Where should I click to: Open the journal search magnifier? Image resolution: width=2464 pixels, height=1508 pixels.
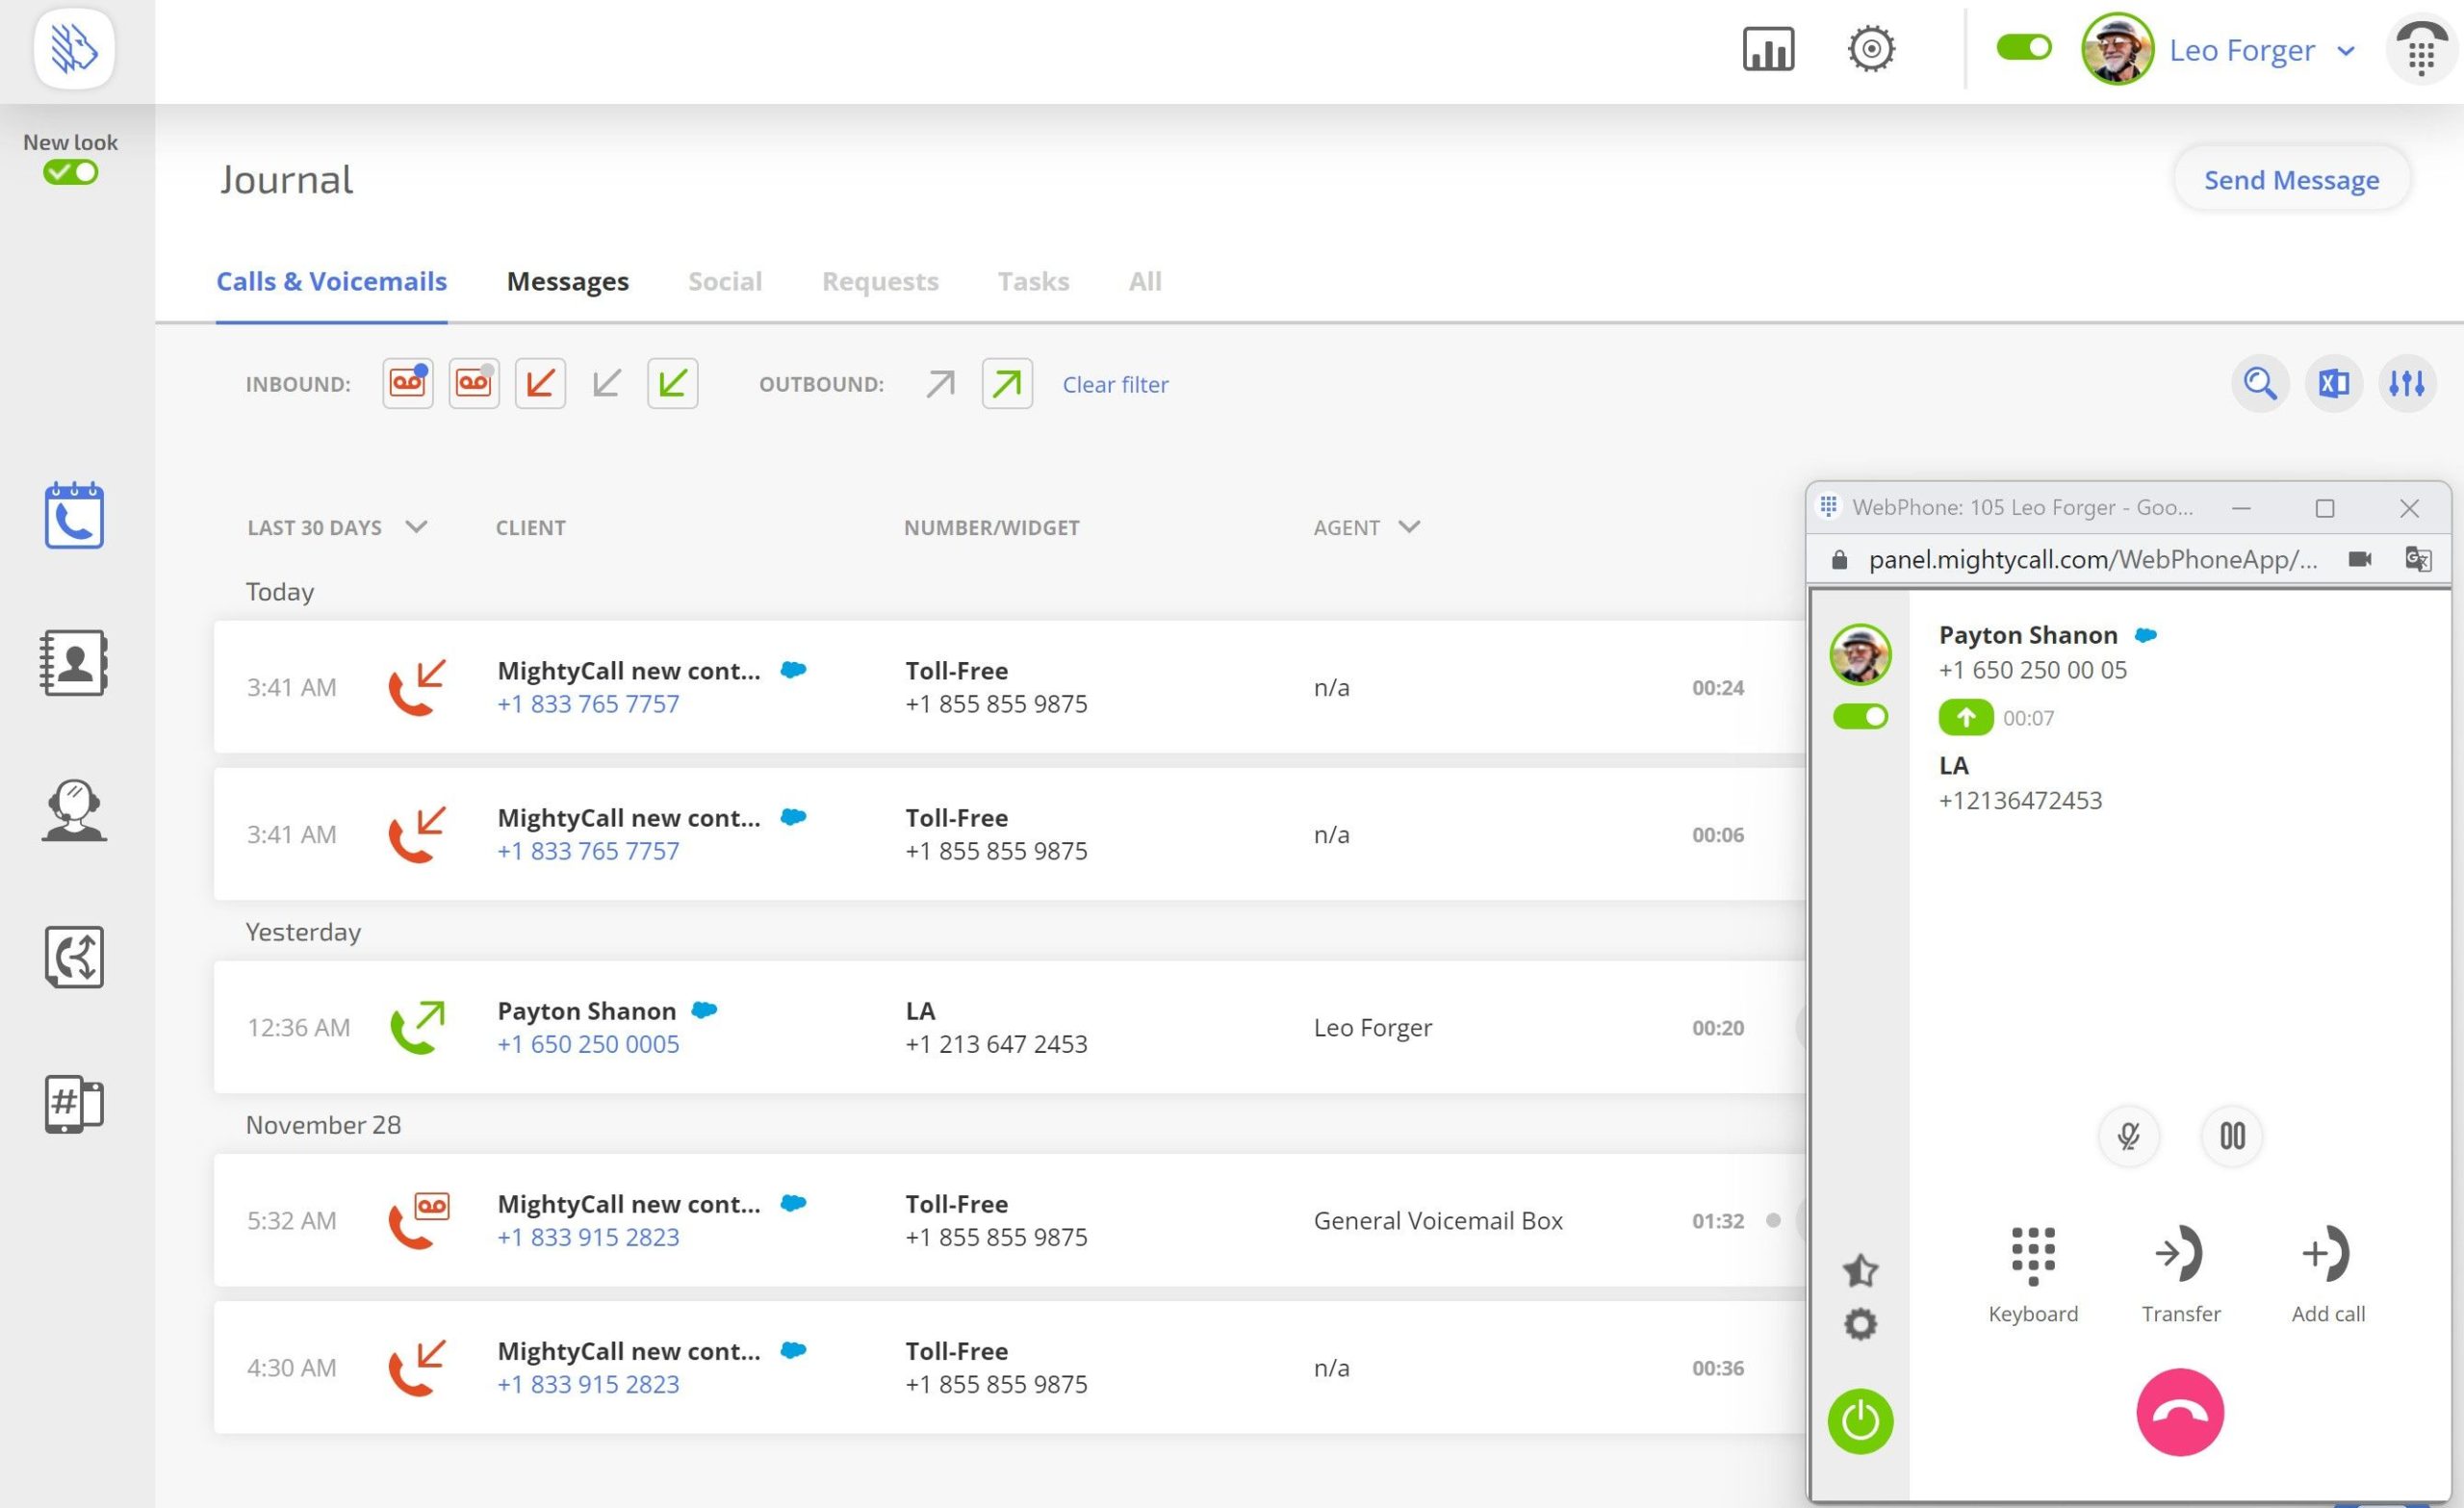(x=2259, y=383)
